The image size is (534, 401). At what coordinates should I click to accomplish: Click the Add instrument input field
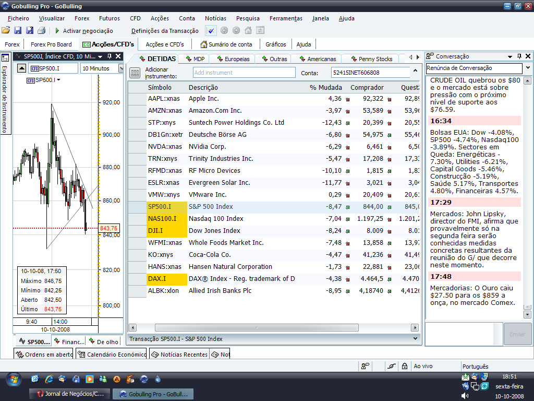[244, 73]
